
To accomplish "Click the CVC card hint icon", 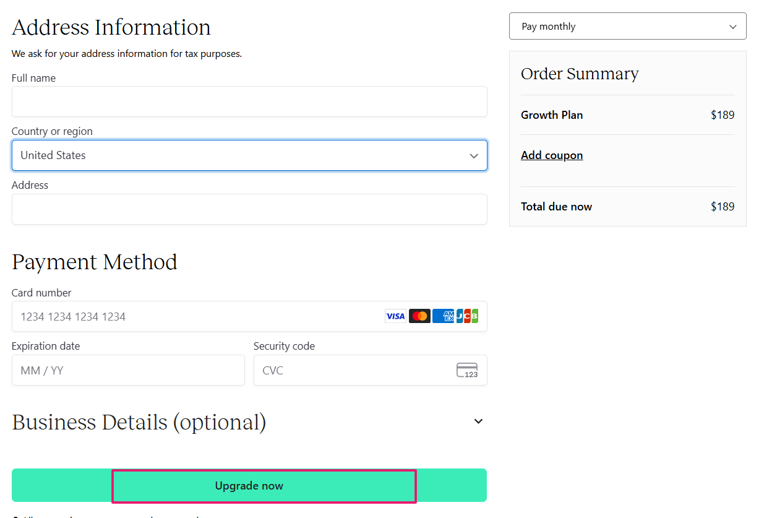I will tap(467, 370).
